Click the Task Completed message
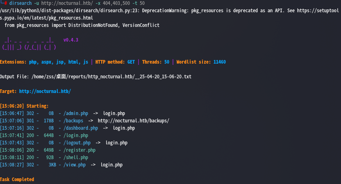The height and width of the screenshot is (184, 341). (17, 180)
